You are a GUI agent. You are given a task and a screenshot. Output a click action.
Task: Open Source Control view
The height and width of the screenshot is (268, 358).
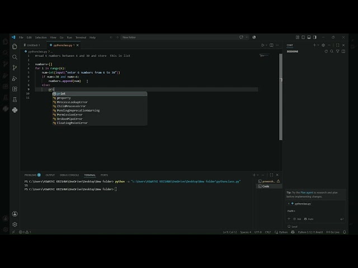pos(15,68)
